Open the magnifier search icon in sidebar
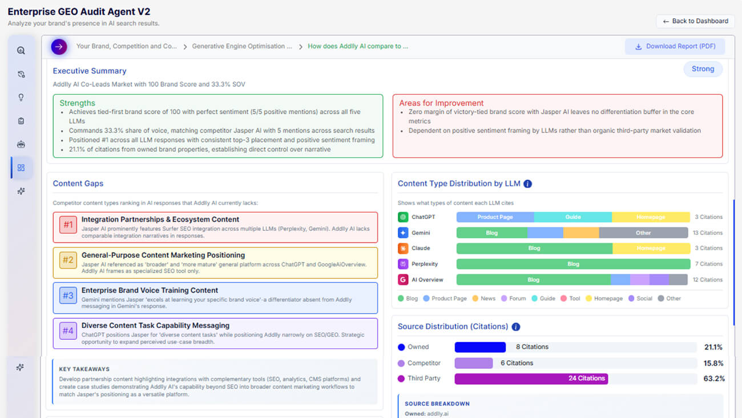The width and height of the screenshot is (742, 418). [x=21, y=50]
